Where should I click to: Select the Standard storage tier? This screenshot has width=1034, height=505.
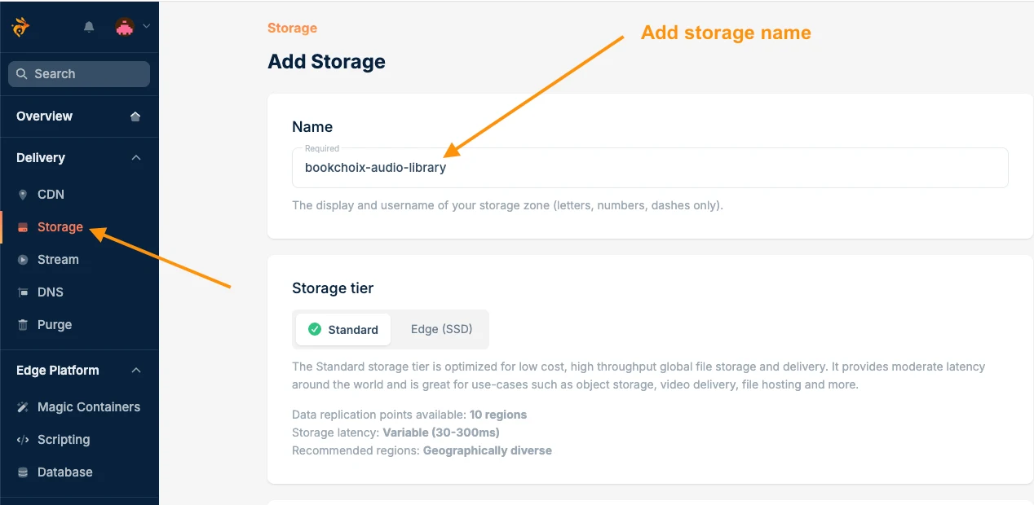coord(342,329)
